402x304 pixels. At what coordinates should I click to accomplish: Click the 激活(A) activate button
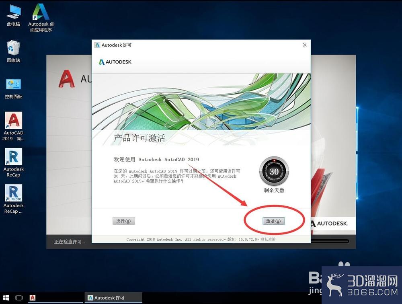(x=273, y=221)
